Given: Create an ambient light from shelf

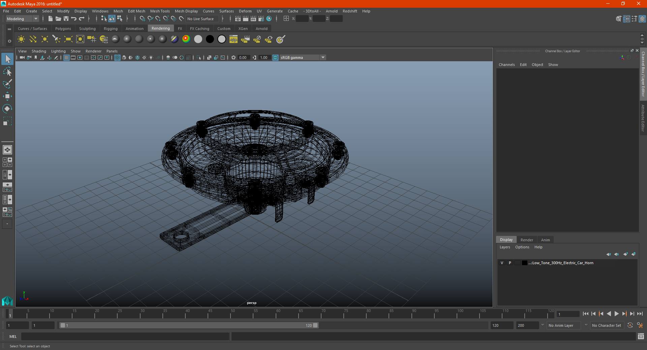Looking at the screenshot, I should click(x=21, y=39).
